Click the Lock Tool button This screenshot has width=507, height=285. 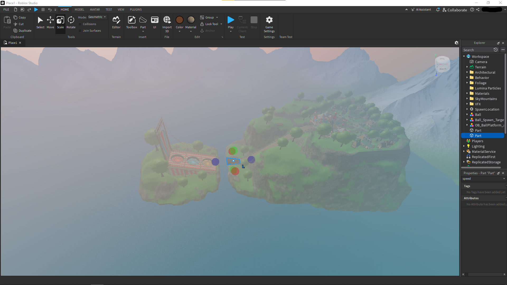coord(209,24)
